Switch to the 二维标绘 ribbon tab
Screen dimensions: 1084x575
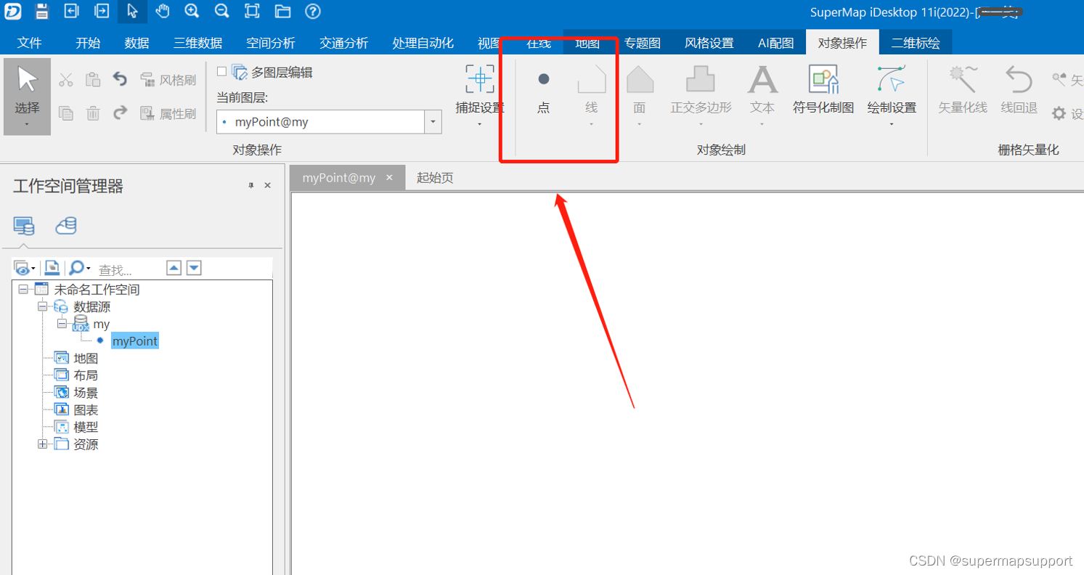(x=916, y=43)
